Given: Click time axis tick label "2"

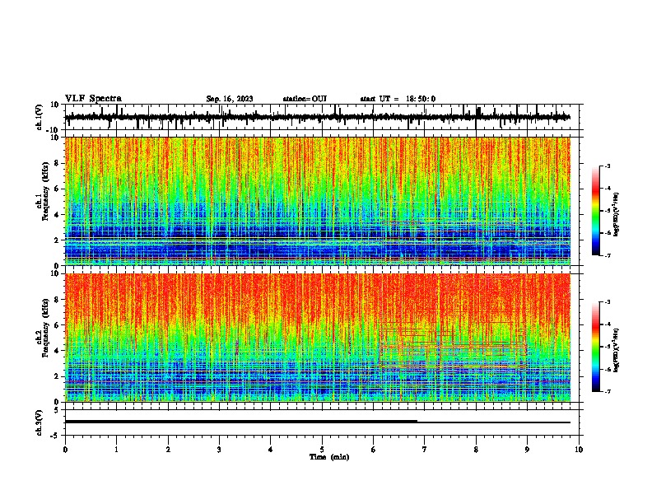Looking at the screenshot, I should click(x=168, y=450).
